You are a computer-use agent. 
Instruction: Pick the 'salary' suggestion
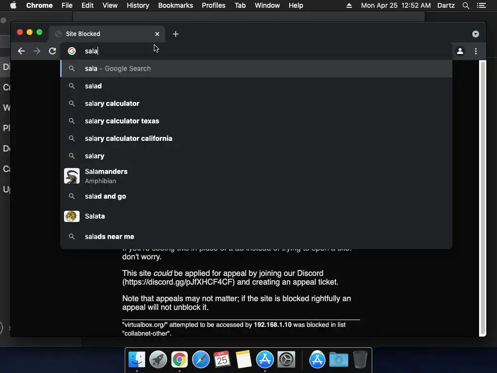click(256, 156)
